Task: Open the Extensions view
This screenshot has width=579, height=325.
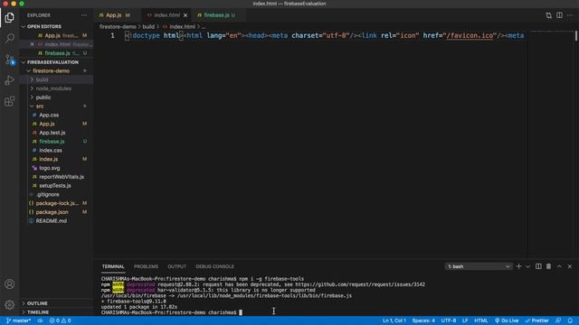Action: (10, 101)
